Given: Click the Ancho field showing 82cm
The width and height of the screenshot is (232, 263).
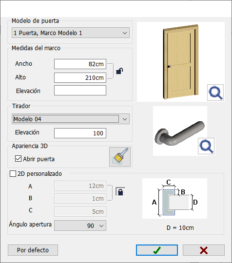Looking at the screenshot, I should [x=80, y=64].
